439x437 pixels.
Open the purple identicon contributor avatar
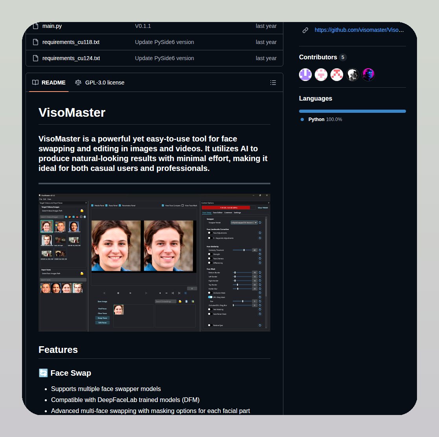coord(305,74)
